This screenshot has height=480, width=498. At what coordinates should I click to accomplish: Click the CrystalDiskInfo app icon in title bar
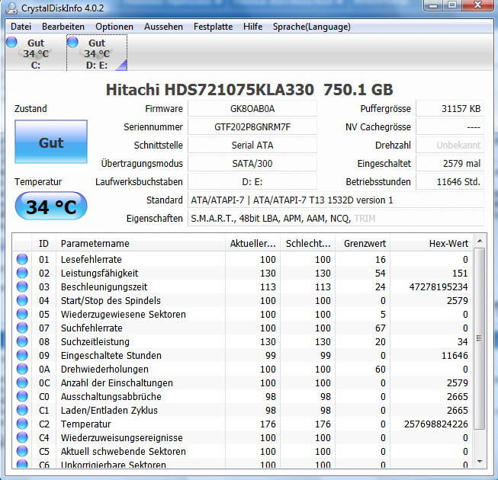point(11,8)
